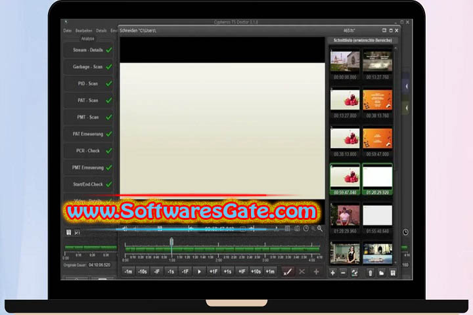Select the Start/End-Check step
This screenshot has width=473, height=315.
[89, 184]
